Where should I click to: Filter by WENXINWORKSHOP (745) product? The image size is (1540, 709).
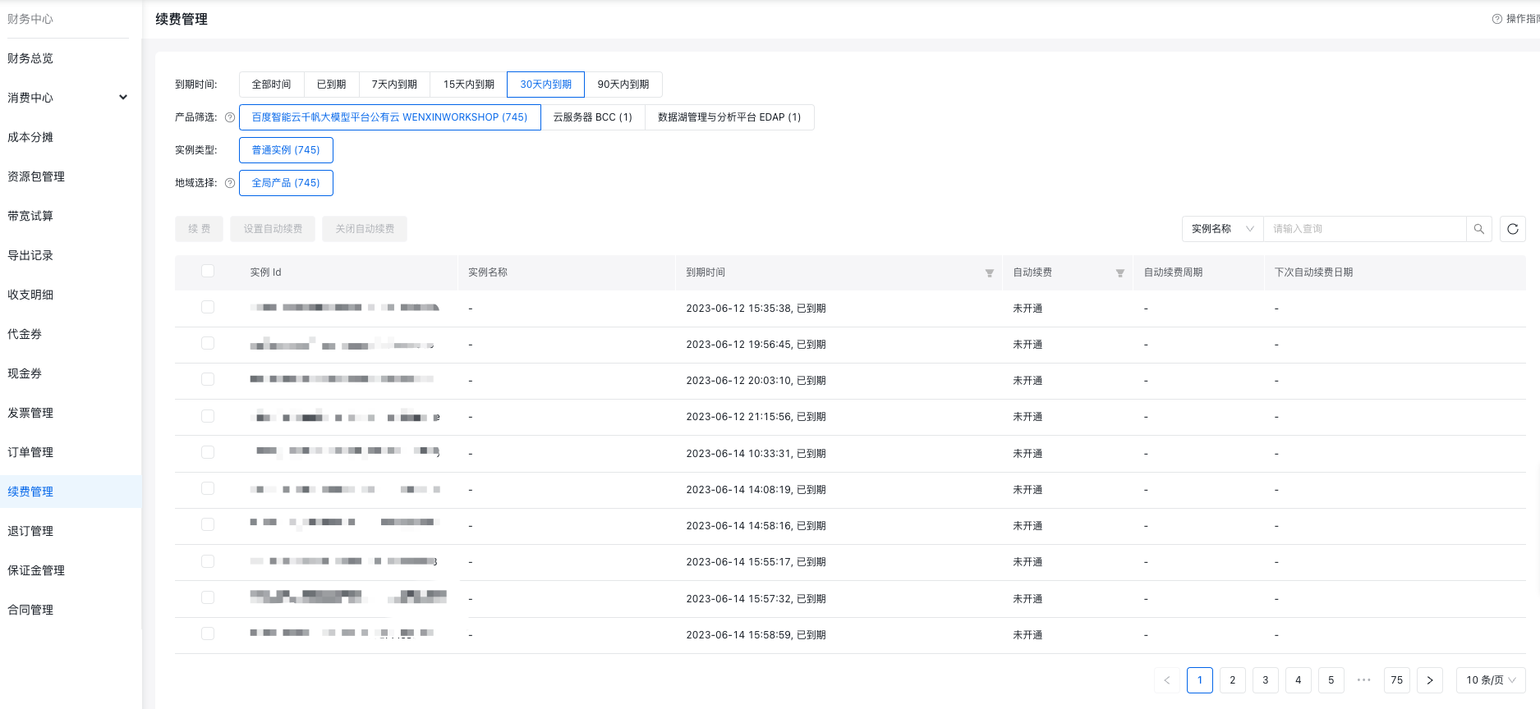[390, 117]
